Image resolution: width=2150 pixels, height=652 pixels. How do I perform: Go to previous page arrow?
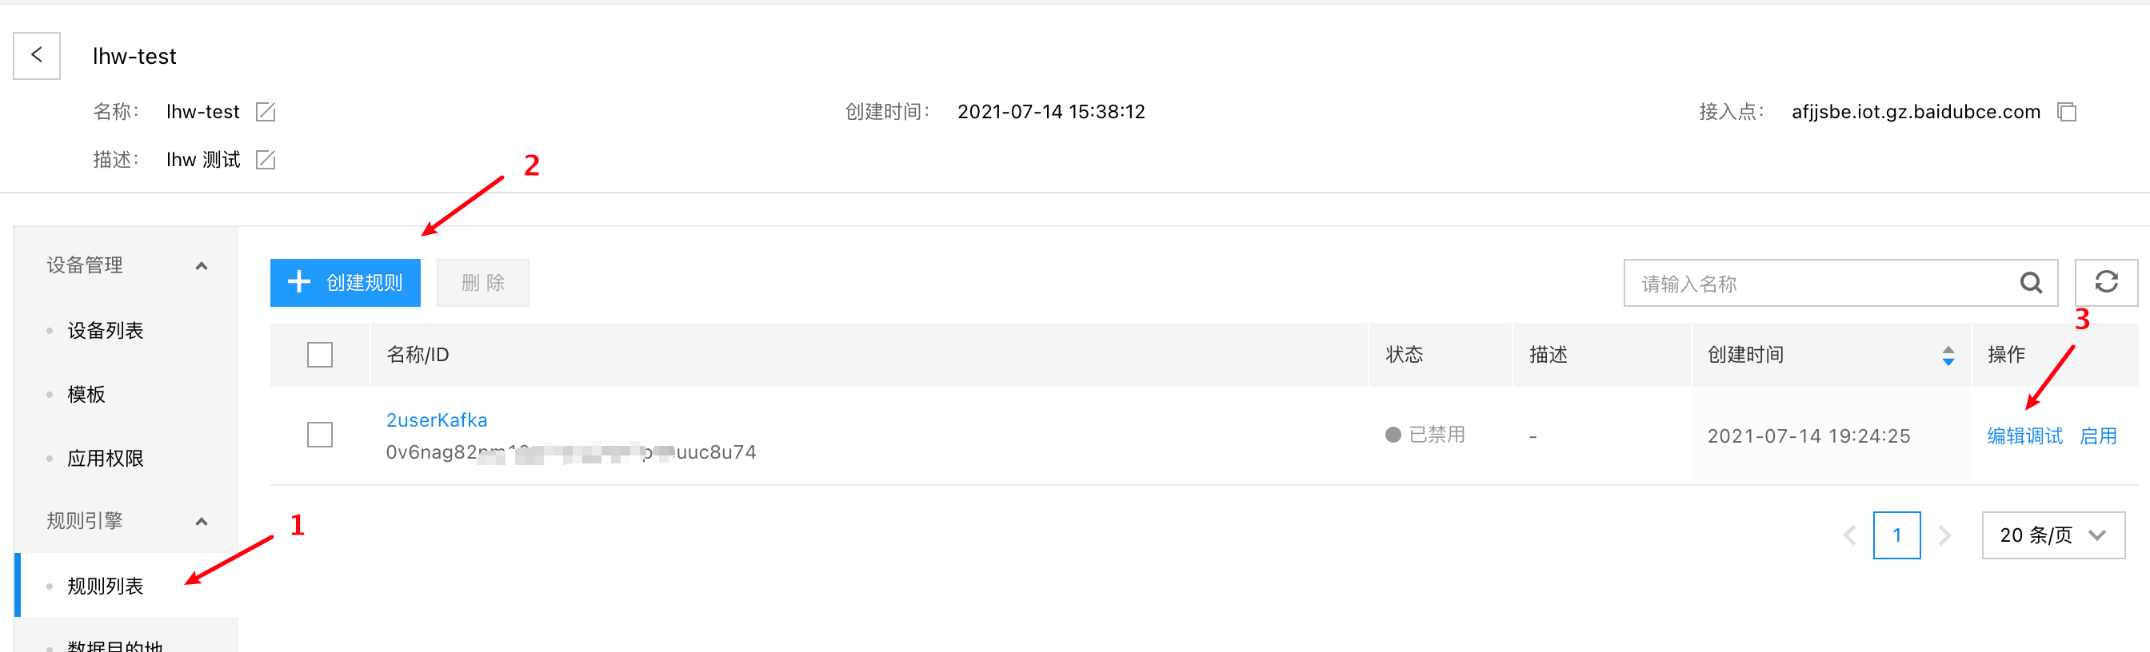point(1849,535)
